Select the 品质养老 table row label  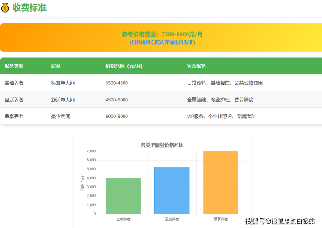click(14, 100)
